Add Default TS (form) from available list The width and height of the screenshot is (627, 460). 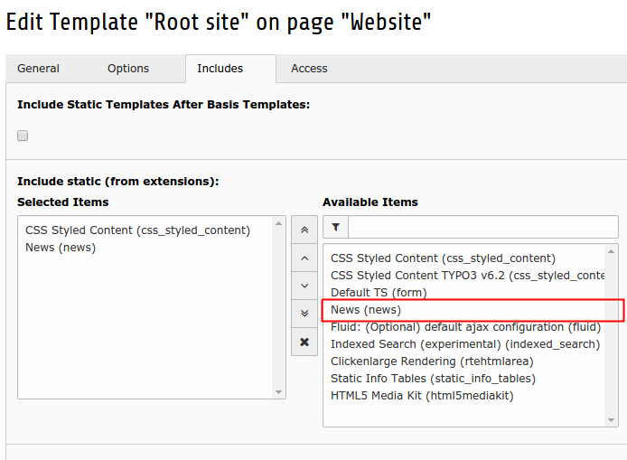coord(379,293)
